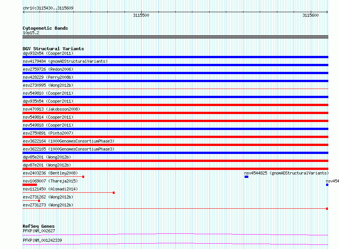Click the blue bar under esv3622165
This screenshot has height=249, width=339.
point(175,153)
